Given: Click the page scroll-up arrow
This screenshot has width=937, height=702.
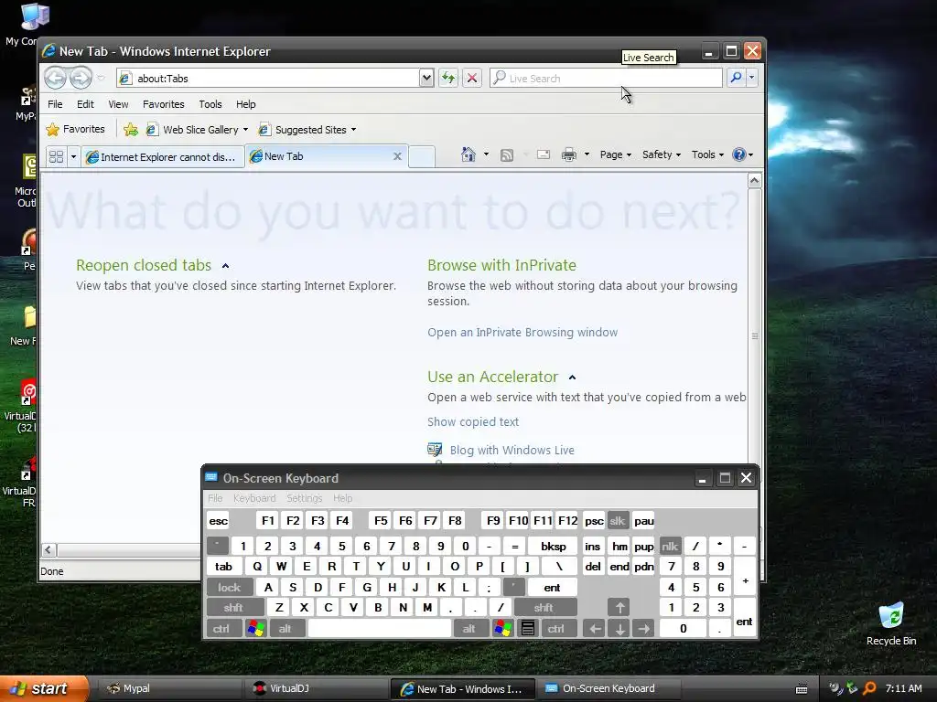Looking at the screenshot, I should click(x=754, y=180).
